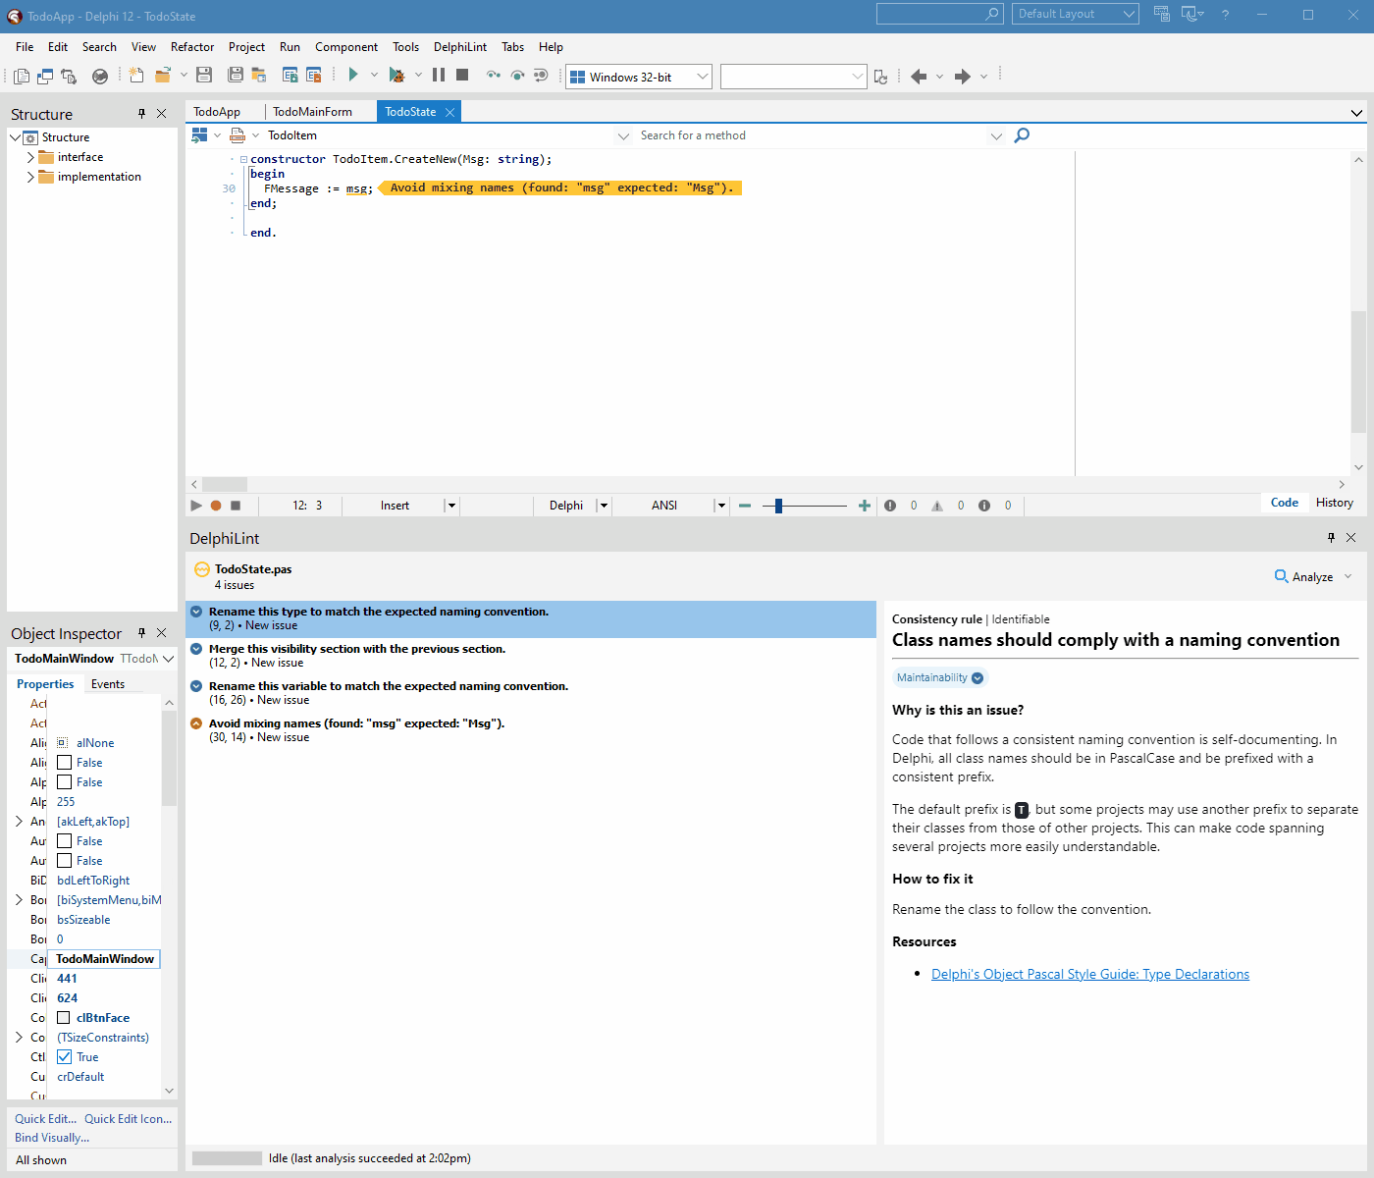Expand the Maintainability tag chevron
Image resolution: width=1374 pixels, height=1178 pixels.
(978, 678)
